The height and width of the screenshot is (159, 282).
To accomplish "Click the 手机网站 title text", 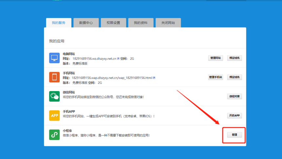I will click(x=69, y=73).
